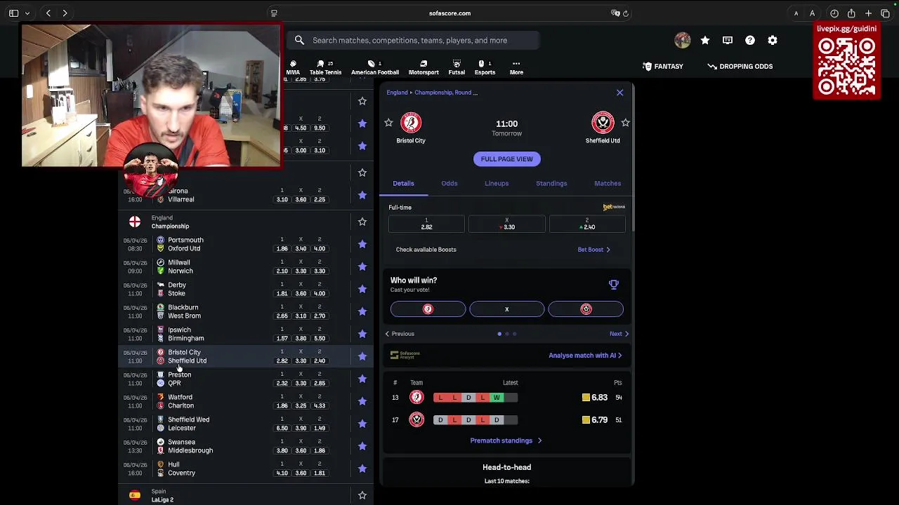899x505 pixels.
Task: Open DROPPING ODDS page
Action: (x=740, y=66)
